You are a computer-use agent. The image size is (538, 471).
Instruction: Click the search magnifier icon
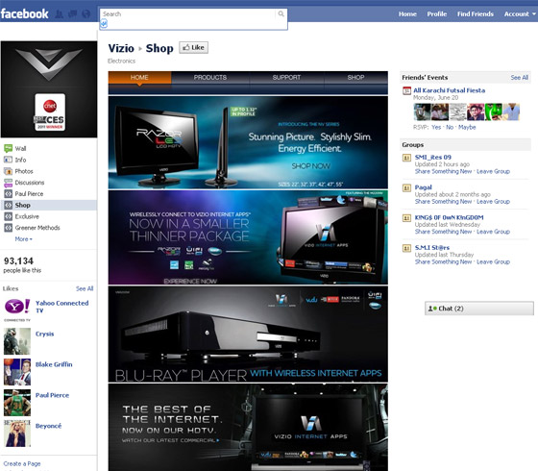coord(281,13)
